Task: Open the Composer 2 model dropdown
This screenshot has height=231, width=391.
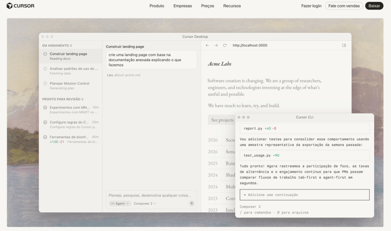Action: [x=145, y=204]
